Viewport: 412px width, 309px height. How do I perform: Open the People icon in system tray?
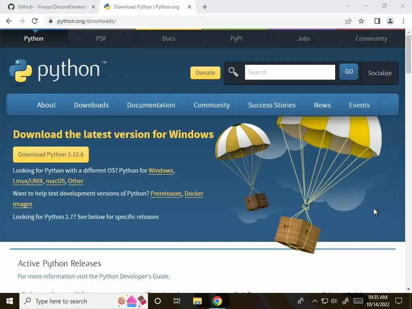pyautogui.click(x=301, y=301)
